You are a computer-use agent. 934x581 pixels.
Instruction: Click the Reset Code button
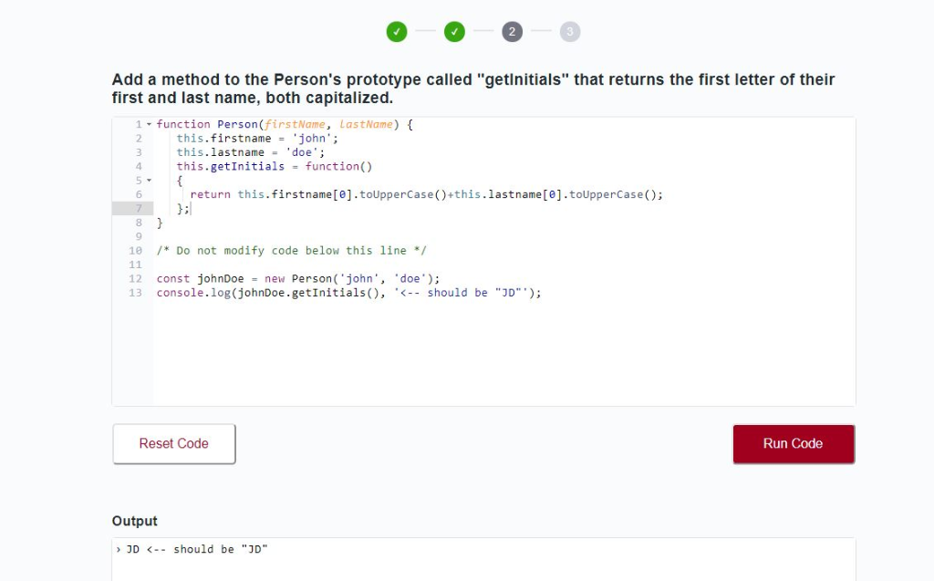pyautogui.click(x=173, y=443)
